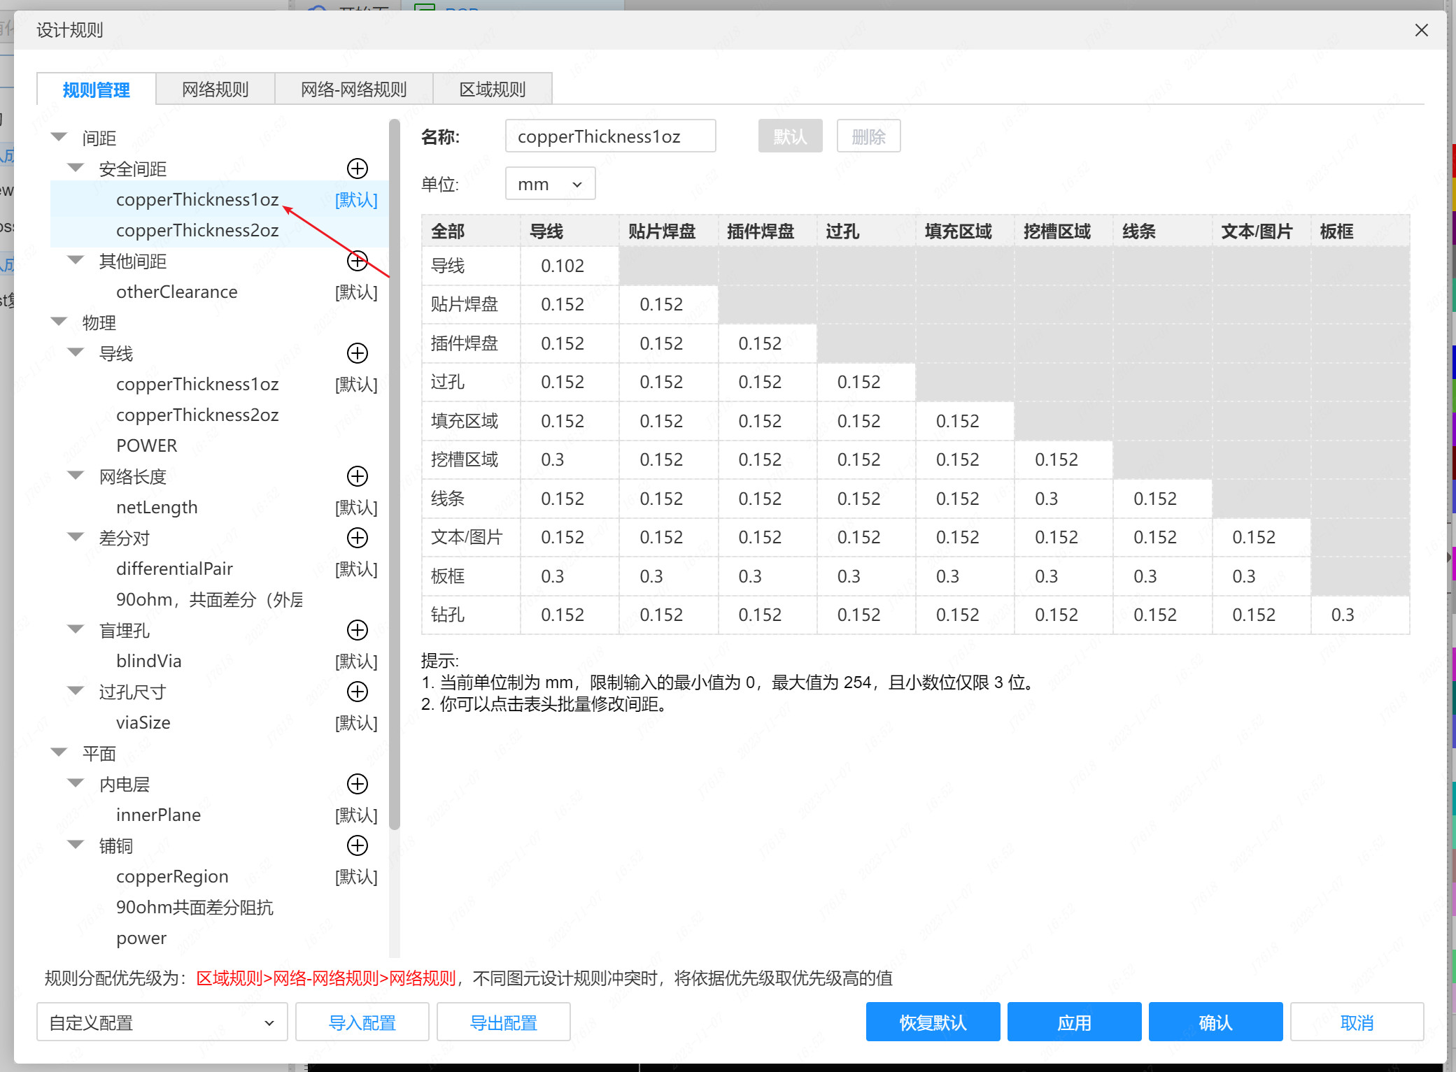Click the 贴片焊盘 column header

pos(668,231)
